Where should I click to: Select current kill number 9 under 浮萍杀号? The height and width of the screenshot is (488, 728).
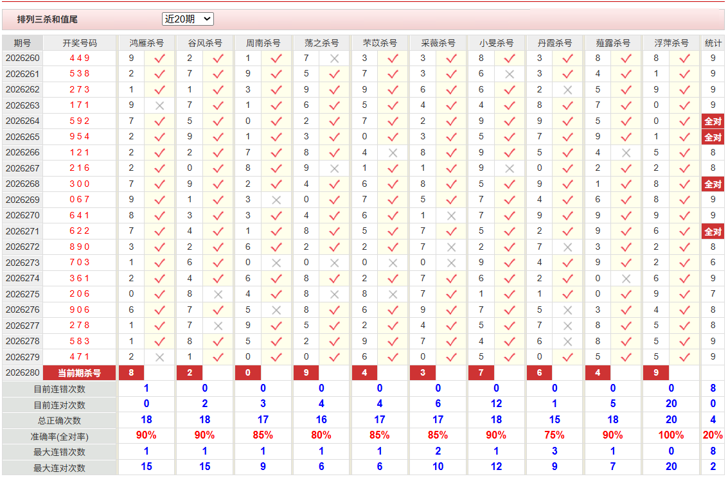pyautogui.click(x=655, y=373)
